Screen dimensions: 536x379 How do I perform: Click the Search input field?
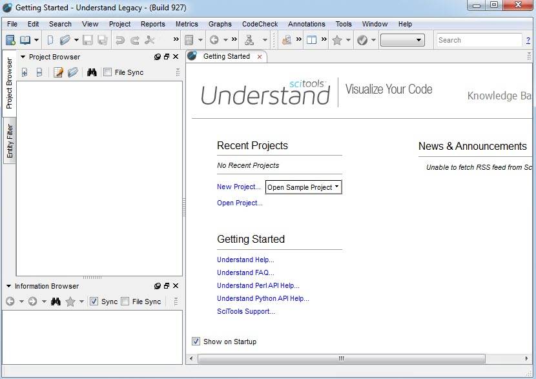[x=479, y=40]
